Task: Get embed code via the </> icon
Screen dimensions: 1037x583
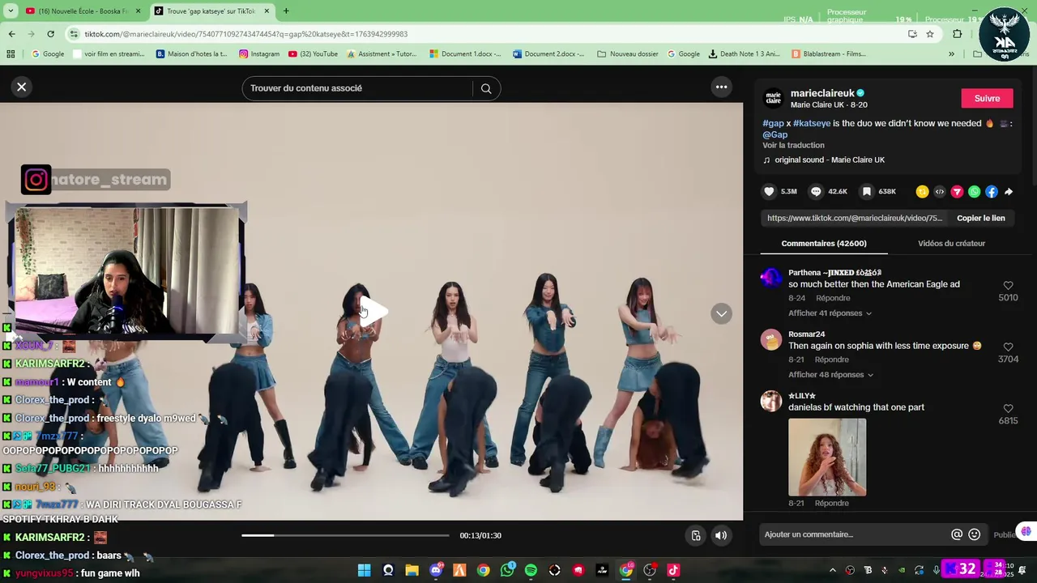Action: pyautogui.click(x=939, y=192)
